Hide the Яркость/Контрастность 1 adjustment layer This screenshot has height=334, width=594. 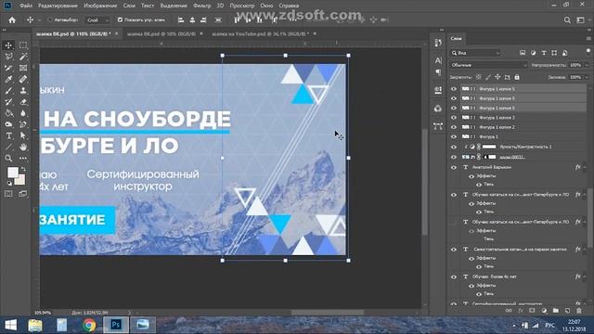tap(454, 147)
